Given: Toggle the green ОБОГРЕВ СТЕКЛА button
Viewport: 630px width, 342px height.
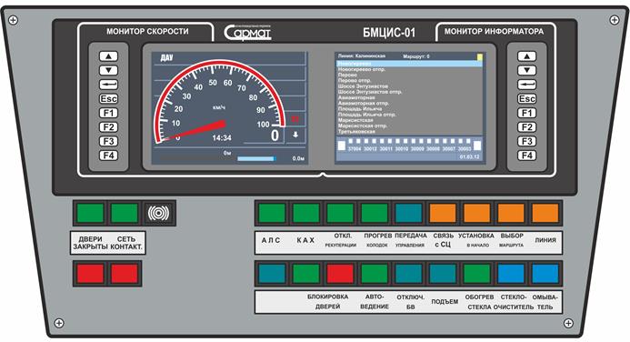Looking at the screenshot, I should 477,274.
